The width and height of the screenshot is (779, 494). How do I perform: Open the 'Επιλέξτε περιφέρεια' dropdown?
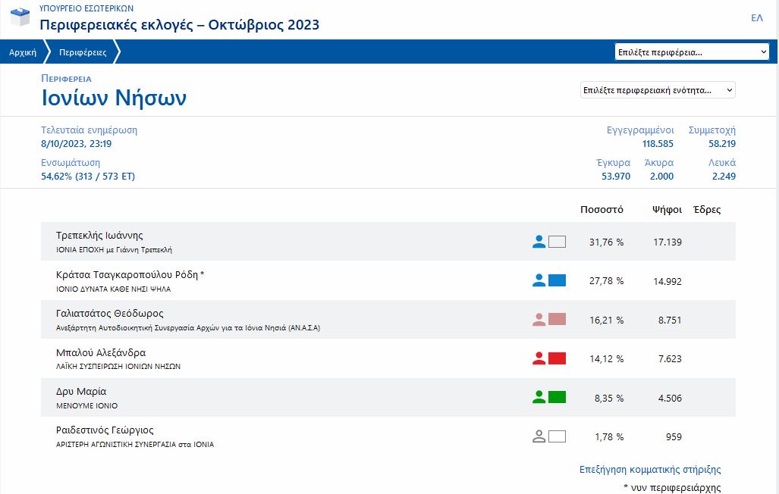(693, 52)
